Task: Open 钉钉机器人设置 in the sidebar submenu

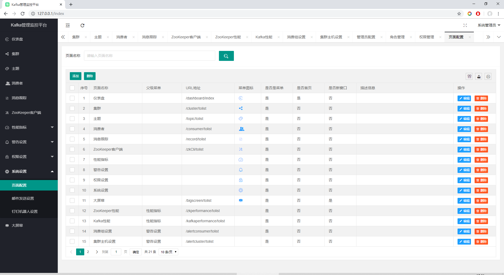Action: point(29,211)
